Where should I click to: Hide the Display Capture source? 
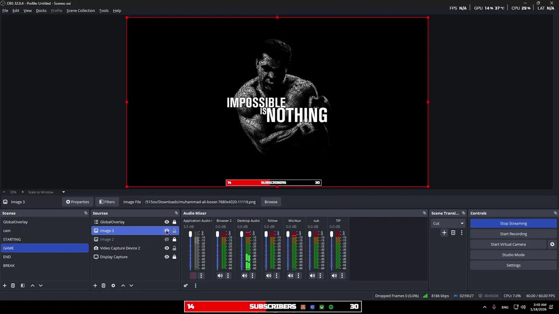coord(166,257)
